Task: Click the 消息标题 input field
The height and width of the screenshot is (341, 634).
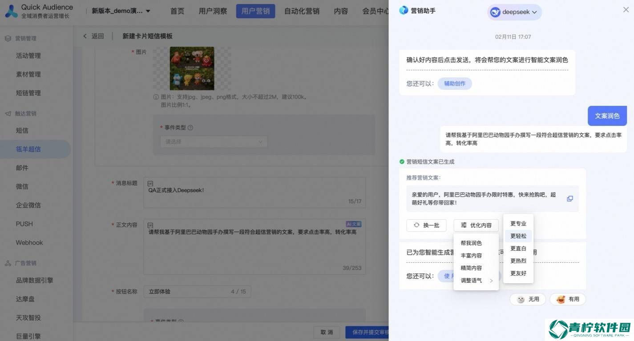Action: point(254,193)
